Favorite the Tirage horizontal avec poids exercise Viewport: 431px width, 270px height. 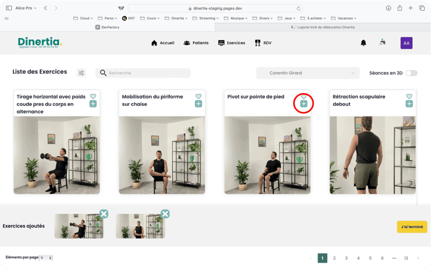93,96
